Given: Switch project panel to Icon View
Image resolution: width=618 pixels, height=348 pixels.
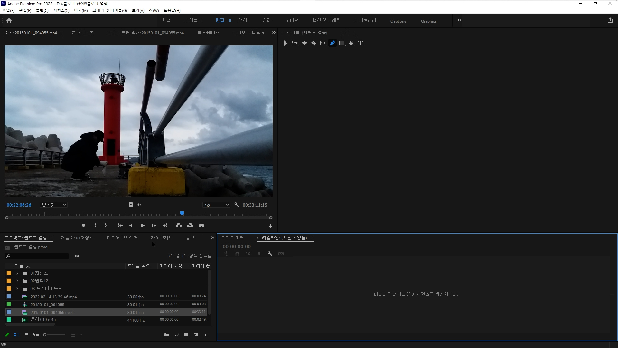Looking at the screenshot, I should tap(26, 335).
